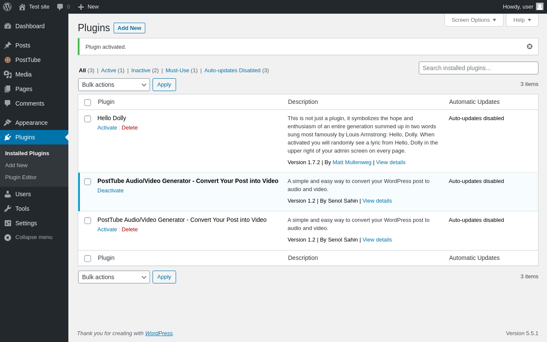Open Howdy, user account menu
This screenshot has height=342, width=547.
coord(523,7)
